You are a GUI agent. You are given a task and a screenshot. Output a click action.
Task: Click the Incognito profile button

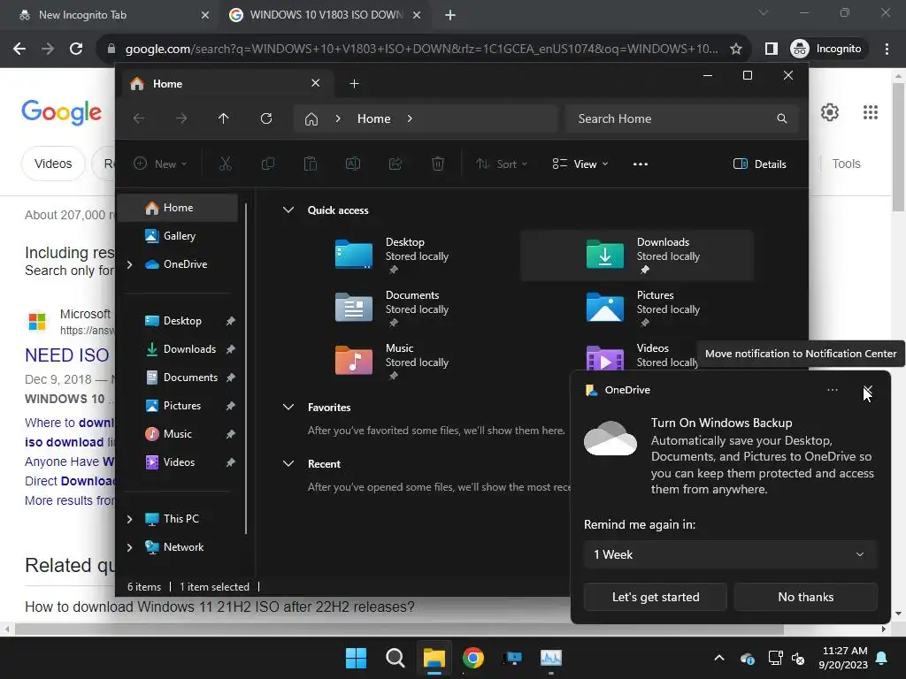click(828, 50)
